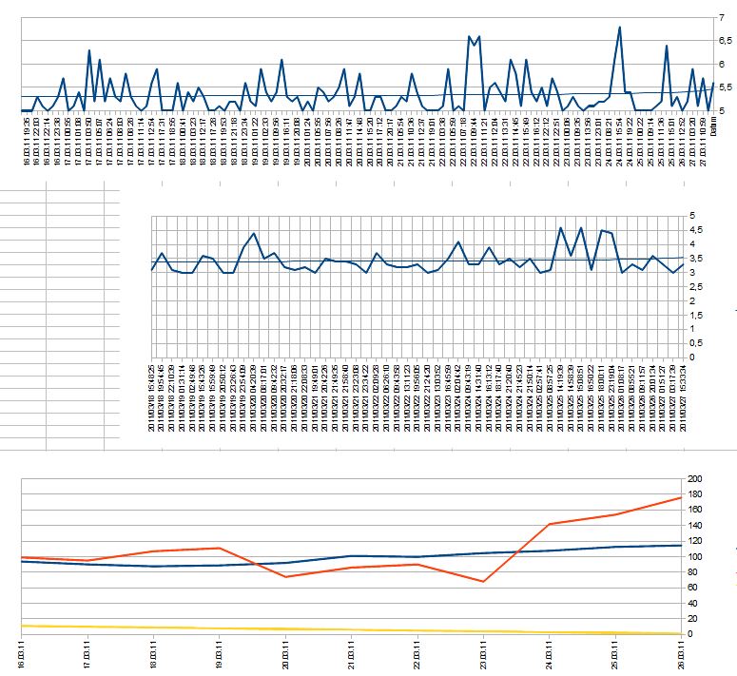
Task: Click the y-axis value 3,5
Action: [696, 259]
